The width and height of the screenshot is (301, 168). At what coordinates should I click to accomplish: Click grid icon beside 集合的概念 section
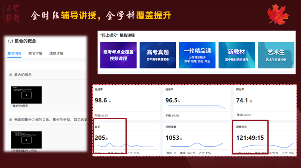point(11,75)
